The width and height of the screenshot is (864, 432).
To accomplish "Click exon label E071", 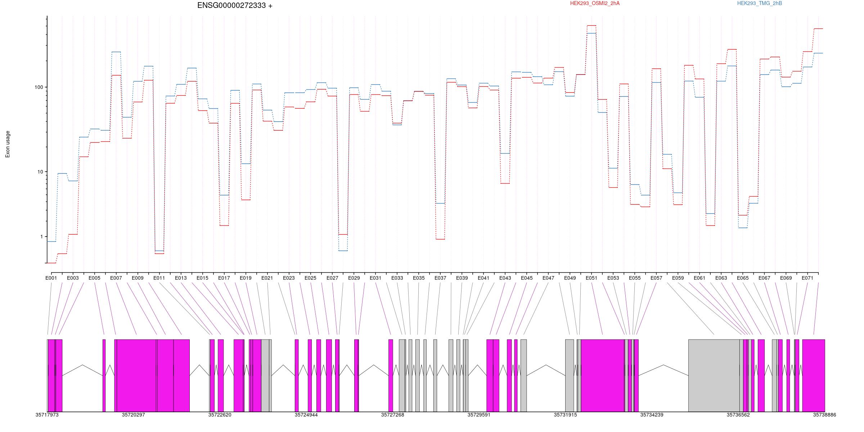I will click(807, 278).
